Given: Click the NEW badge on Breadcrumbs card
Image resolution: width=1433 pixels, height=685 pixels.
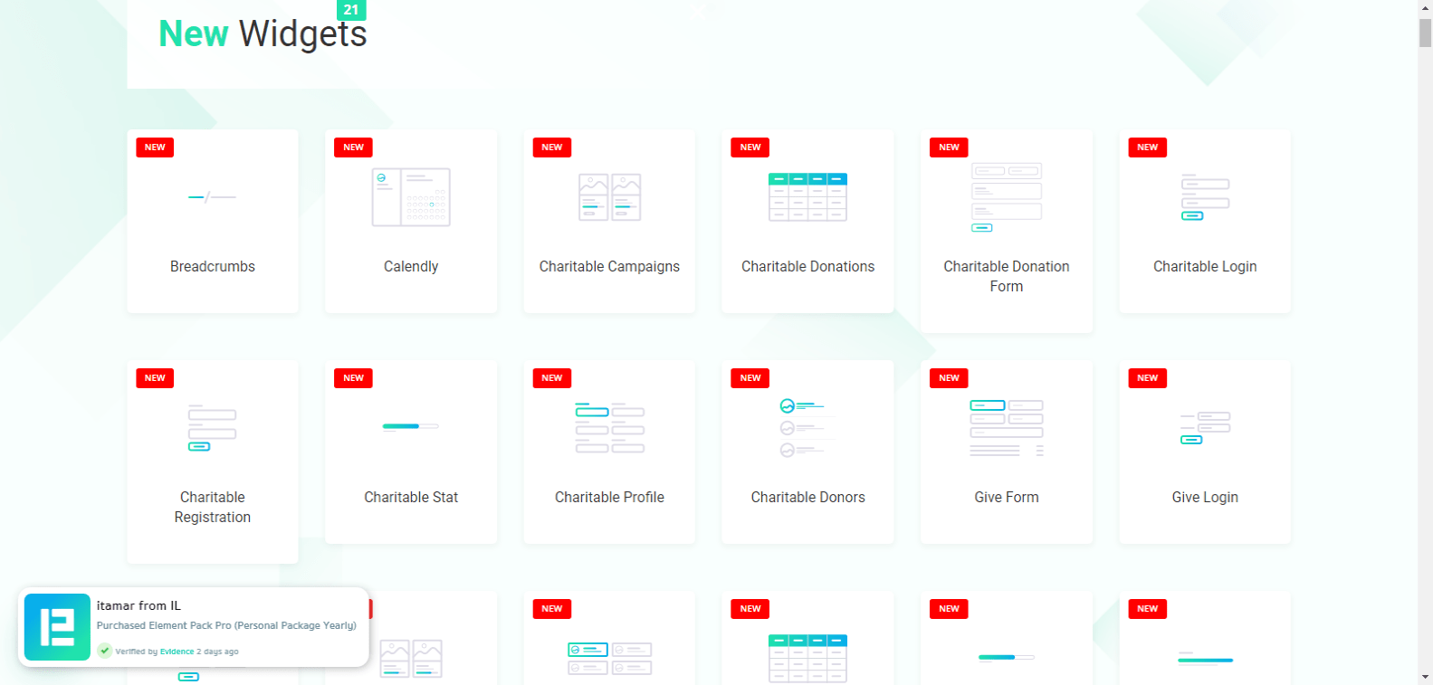Looking at the screenshot, I should [x=155, y=147].
